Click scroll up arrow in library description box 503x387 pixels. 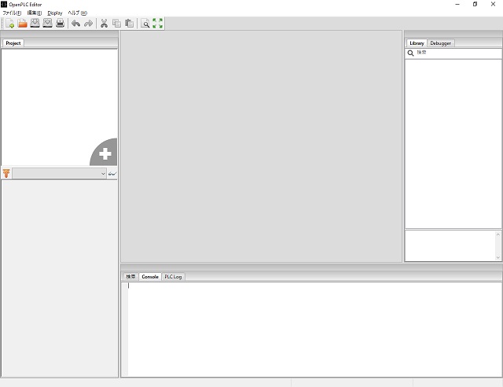(497, 234)
